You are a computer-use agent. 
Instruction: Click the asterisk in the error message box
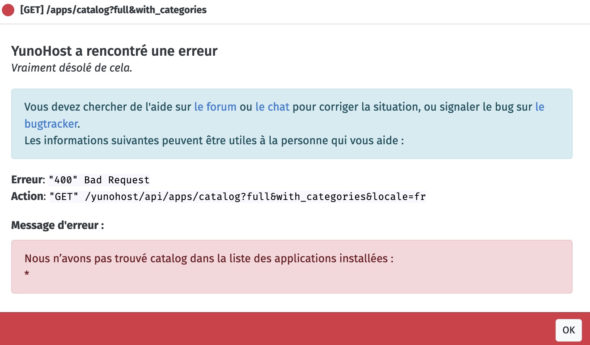pos(27,274)
